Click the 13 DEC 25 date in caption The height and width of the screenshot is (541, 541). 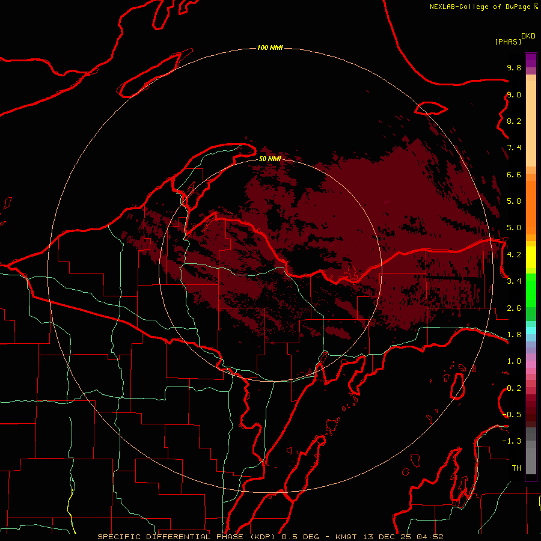[x=387, y=537]
